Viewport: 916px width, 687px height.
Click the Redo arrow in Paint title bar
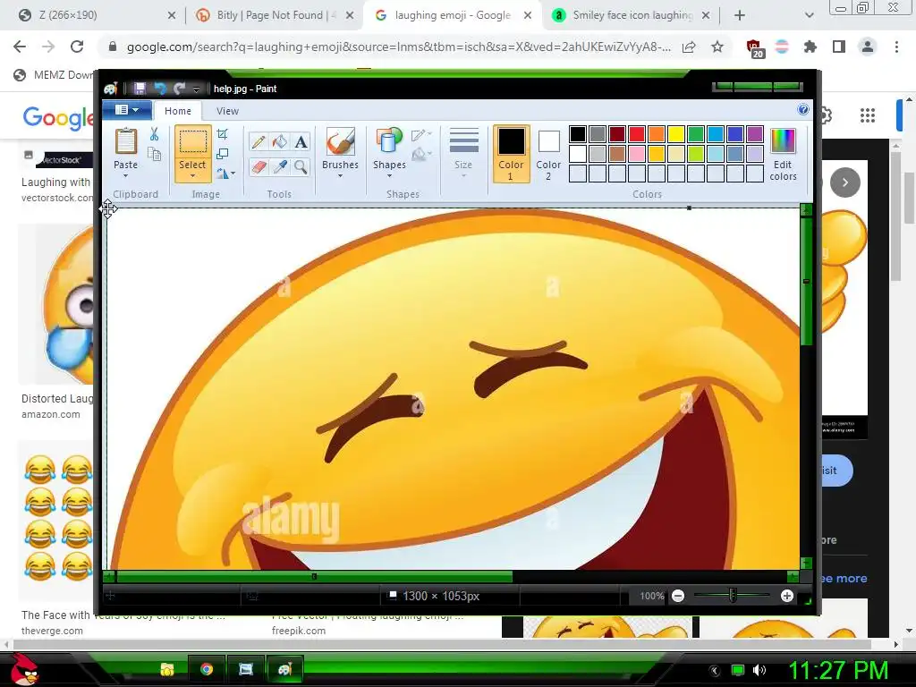click(179, 89)
